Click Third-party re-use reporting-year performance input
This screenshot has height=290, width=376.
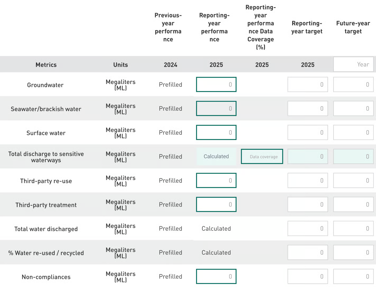tap(216, 181)
